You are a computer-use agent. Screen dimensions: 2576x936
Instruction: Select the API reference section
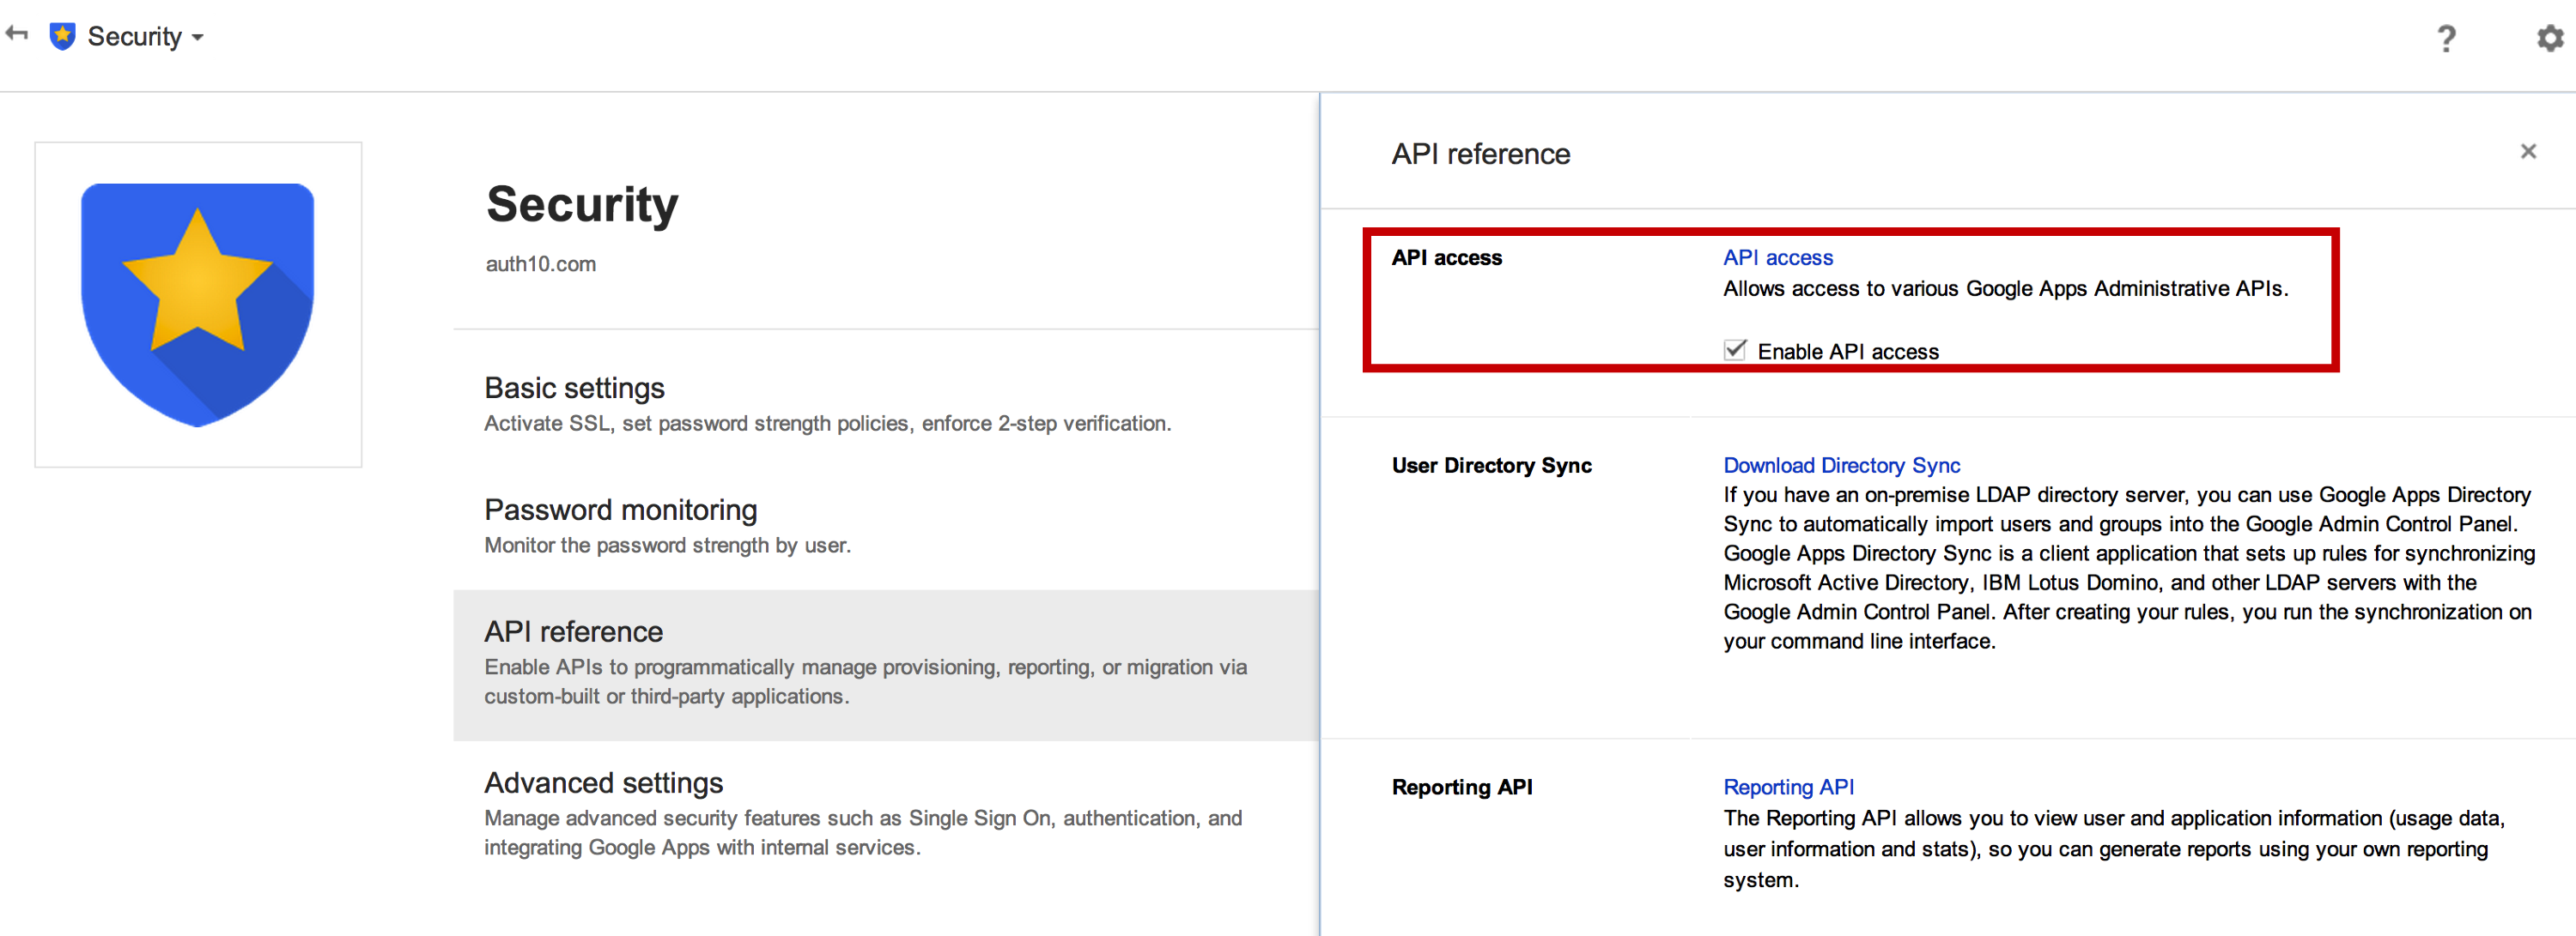pyautogui.click(x=573, y=631)
